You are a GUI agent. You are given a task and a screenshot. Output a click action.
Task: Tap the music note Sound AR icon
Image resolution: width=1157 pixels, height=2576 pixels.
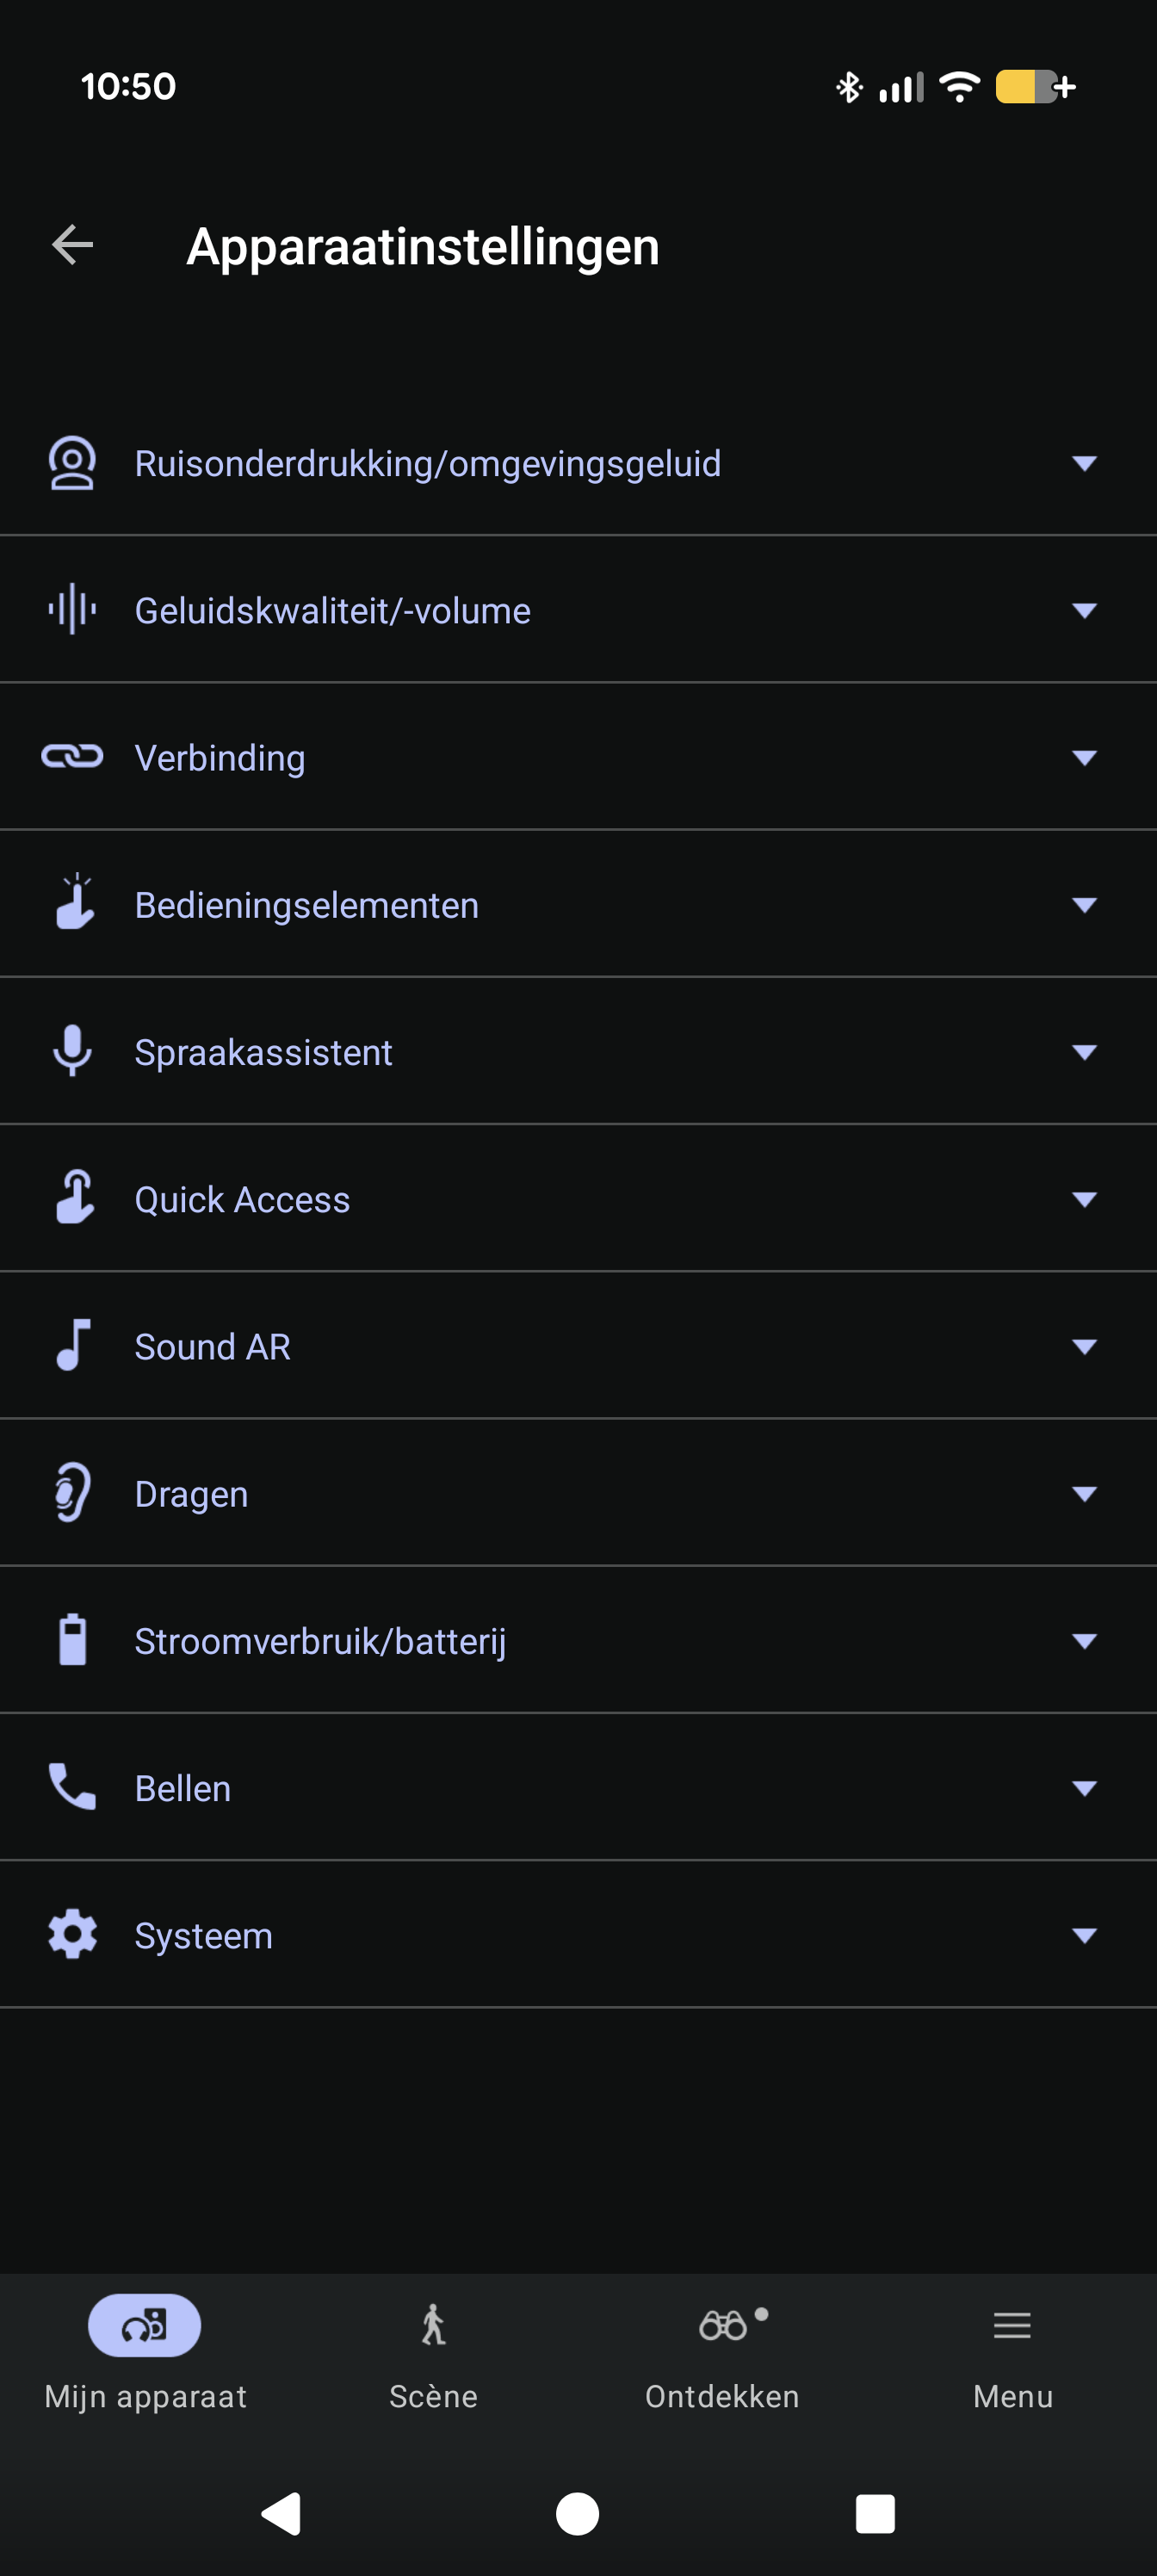72,1345
